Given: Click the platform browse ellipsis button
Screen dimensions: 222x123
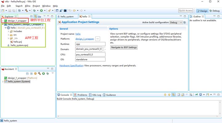Looking at the screenshot, I should click(x=98, y=39).
